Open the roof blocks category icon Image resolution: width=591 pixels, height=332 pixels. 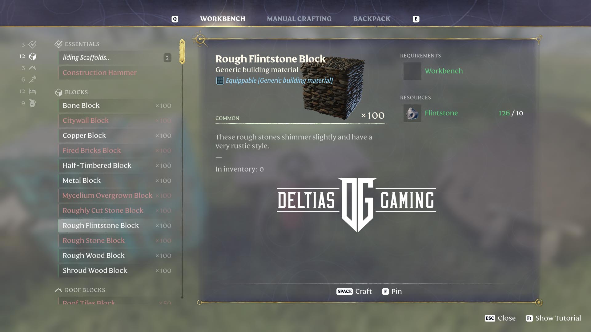tap(32, 68)
